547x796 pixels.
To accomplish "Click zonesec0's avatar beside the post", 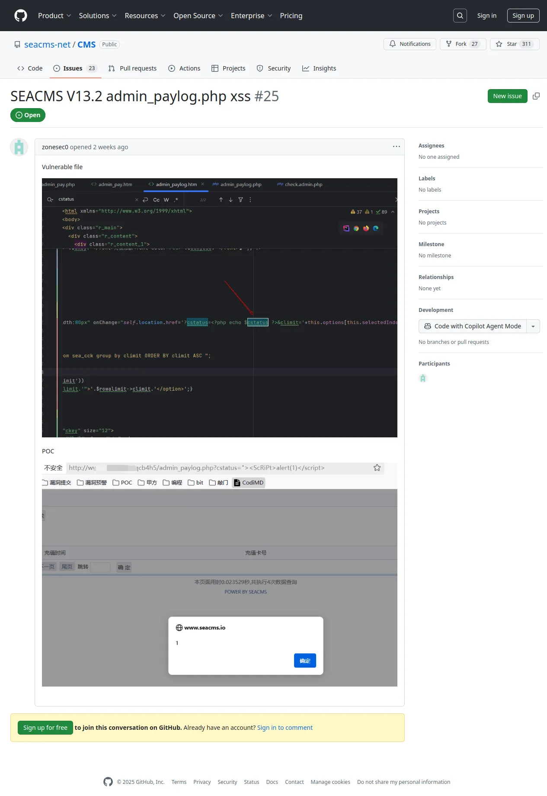I will (19, 147).
